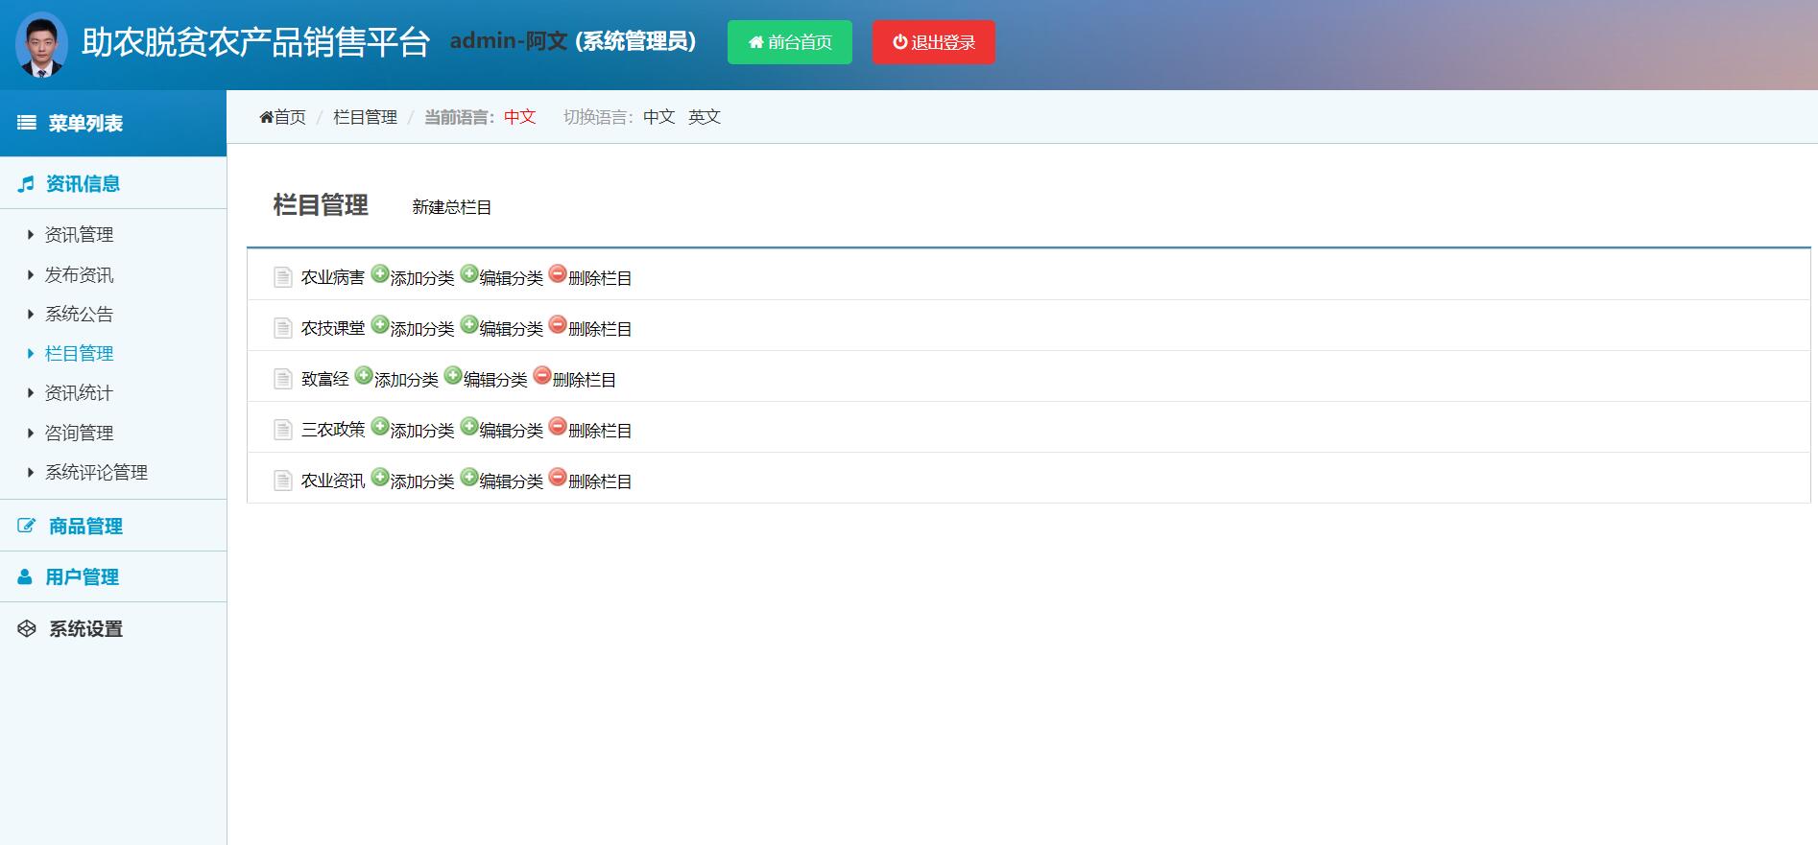This screenshot has width=1818, height=845.
Task: Click red 删除栏目 icon for 三农政策
Action: [x=558, y=426]
